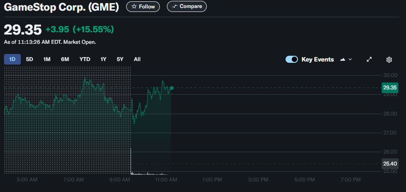This screenshot has width=406, height=192.
Task: Click the 25.40 previous close label
Action: [x=390, y=164]
